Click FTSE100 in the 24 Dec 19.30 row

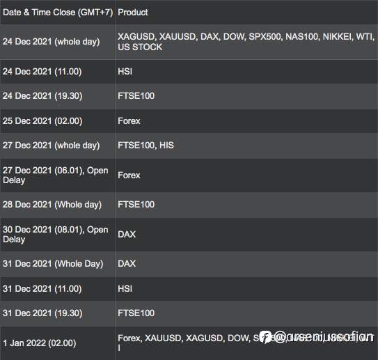point(136,96)
